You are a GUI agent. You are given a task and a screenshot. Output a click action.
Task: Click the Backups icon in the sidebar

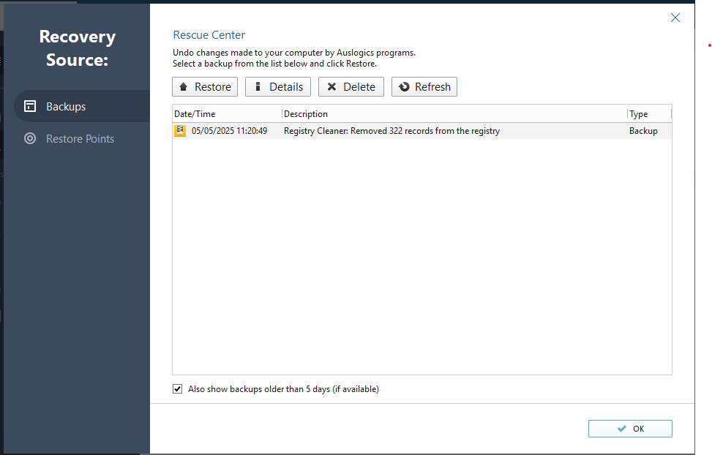30,106
